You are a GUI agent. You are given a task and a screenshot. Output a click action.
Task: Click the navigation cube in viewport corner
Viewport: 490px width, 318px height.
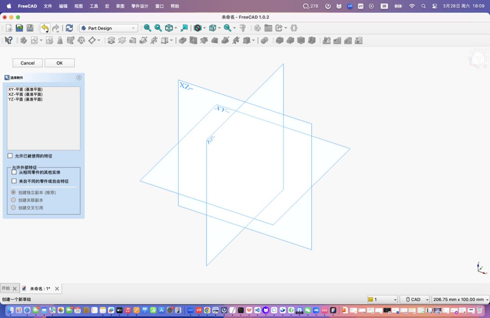(x=477, y=59)
